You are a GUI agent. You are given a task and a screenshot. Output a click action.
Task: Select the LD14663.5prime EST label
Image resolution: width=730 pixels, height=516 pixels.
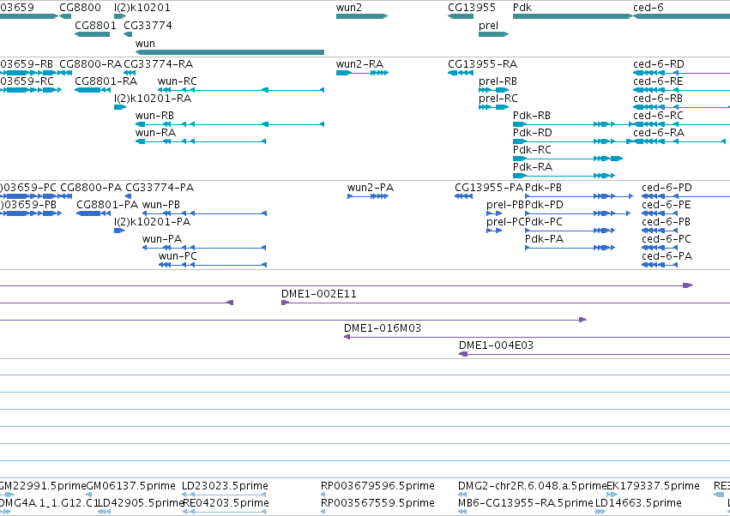pos(638,503)
